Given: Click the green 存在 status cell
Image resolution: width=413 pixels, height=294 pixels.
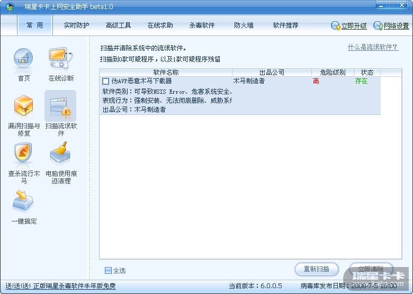Looking at the screenshot, I should (x=361, y=81).
